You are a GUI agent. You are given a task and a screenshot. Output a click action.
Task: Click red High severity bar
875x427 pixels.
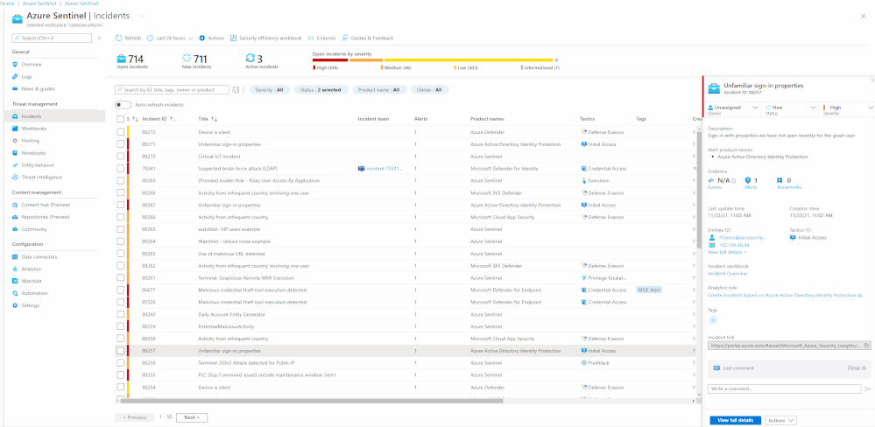[x=330, y=60]
